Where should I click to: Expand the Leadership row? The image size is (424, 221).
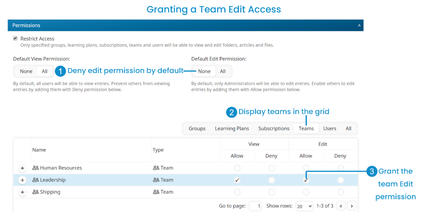[x=22, y=180]
